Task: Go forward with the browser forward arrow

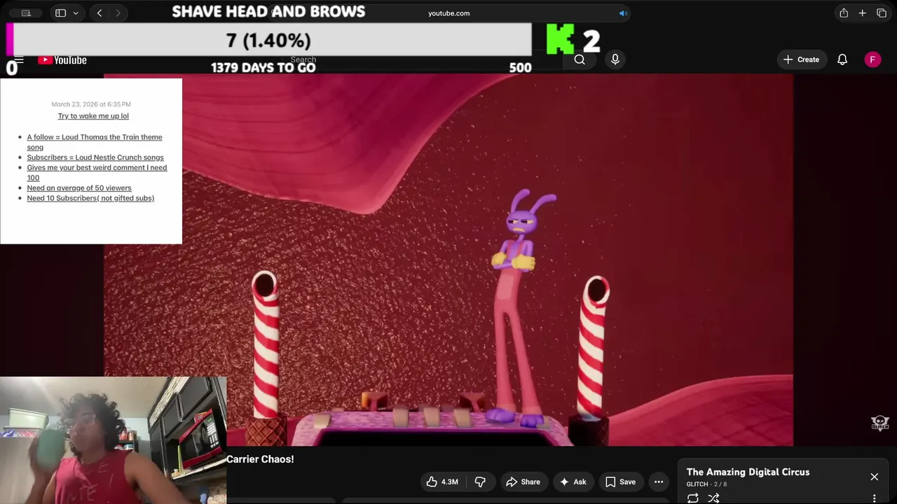Action: (x=118, y=13)
